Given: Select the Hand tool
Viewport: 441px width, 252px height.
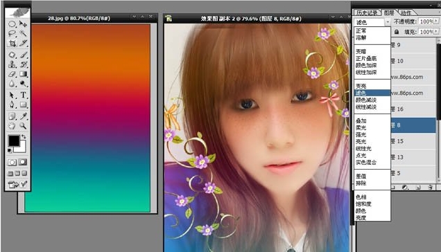Looking at the screenshot, I should tap(12, 125).
